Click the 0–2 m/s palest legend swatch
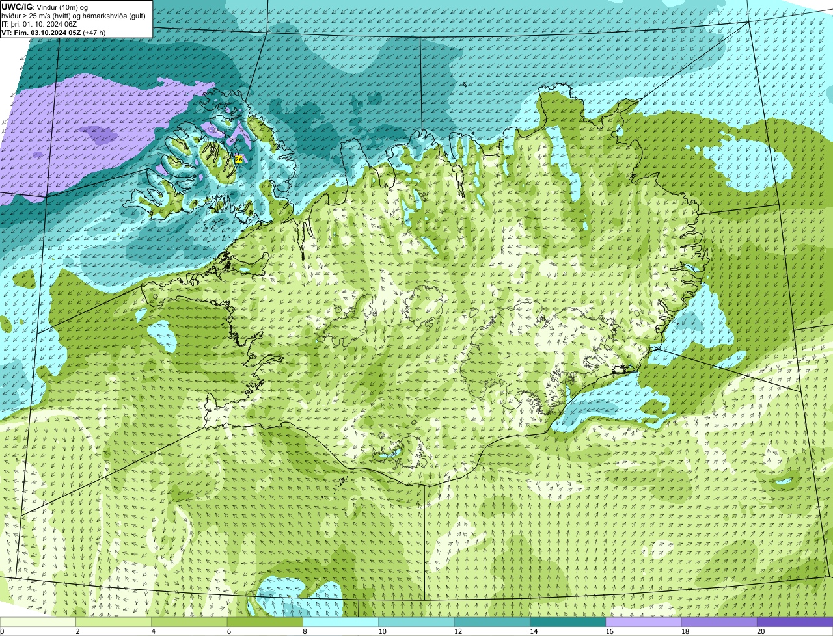Viewport: 833px width, 636px height. 38,622
